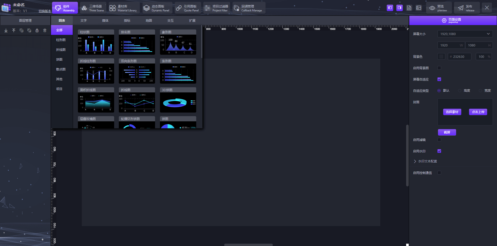This screenshot has width=497, height=246.
Task: Pick the 折线柱形图 chart thumbnail
Action: (x=96, y=71)
